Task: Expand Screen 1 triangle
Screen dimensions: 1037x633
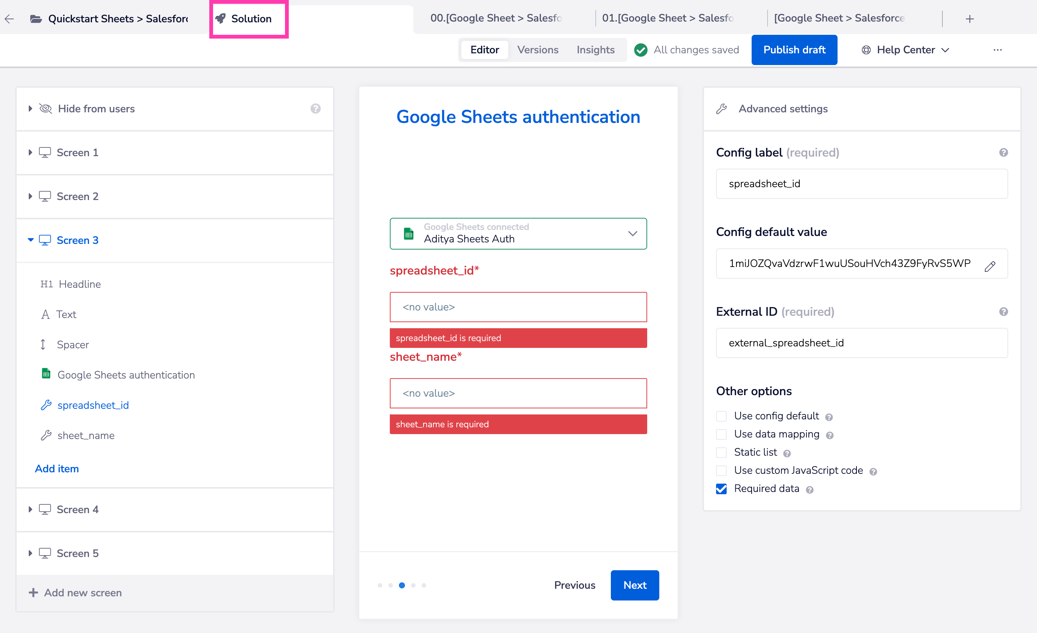Action: (x=30, y=152)
